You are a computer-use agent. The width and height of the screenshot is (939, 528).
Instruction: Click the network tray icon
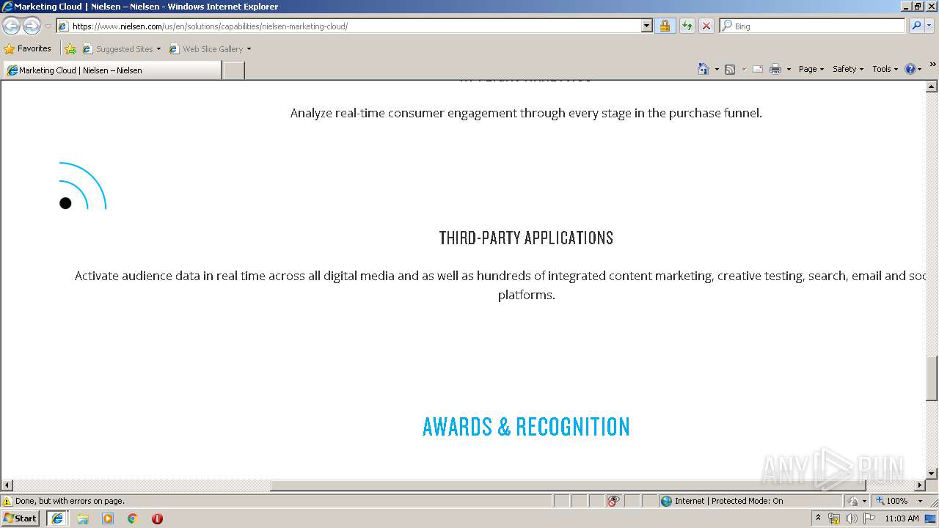click(x=834, y=518)
